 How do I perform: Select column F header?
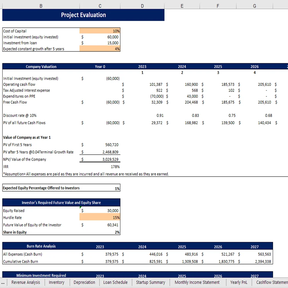point(218,6)
